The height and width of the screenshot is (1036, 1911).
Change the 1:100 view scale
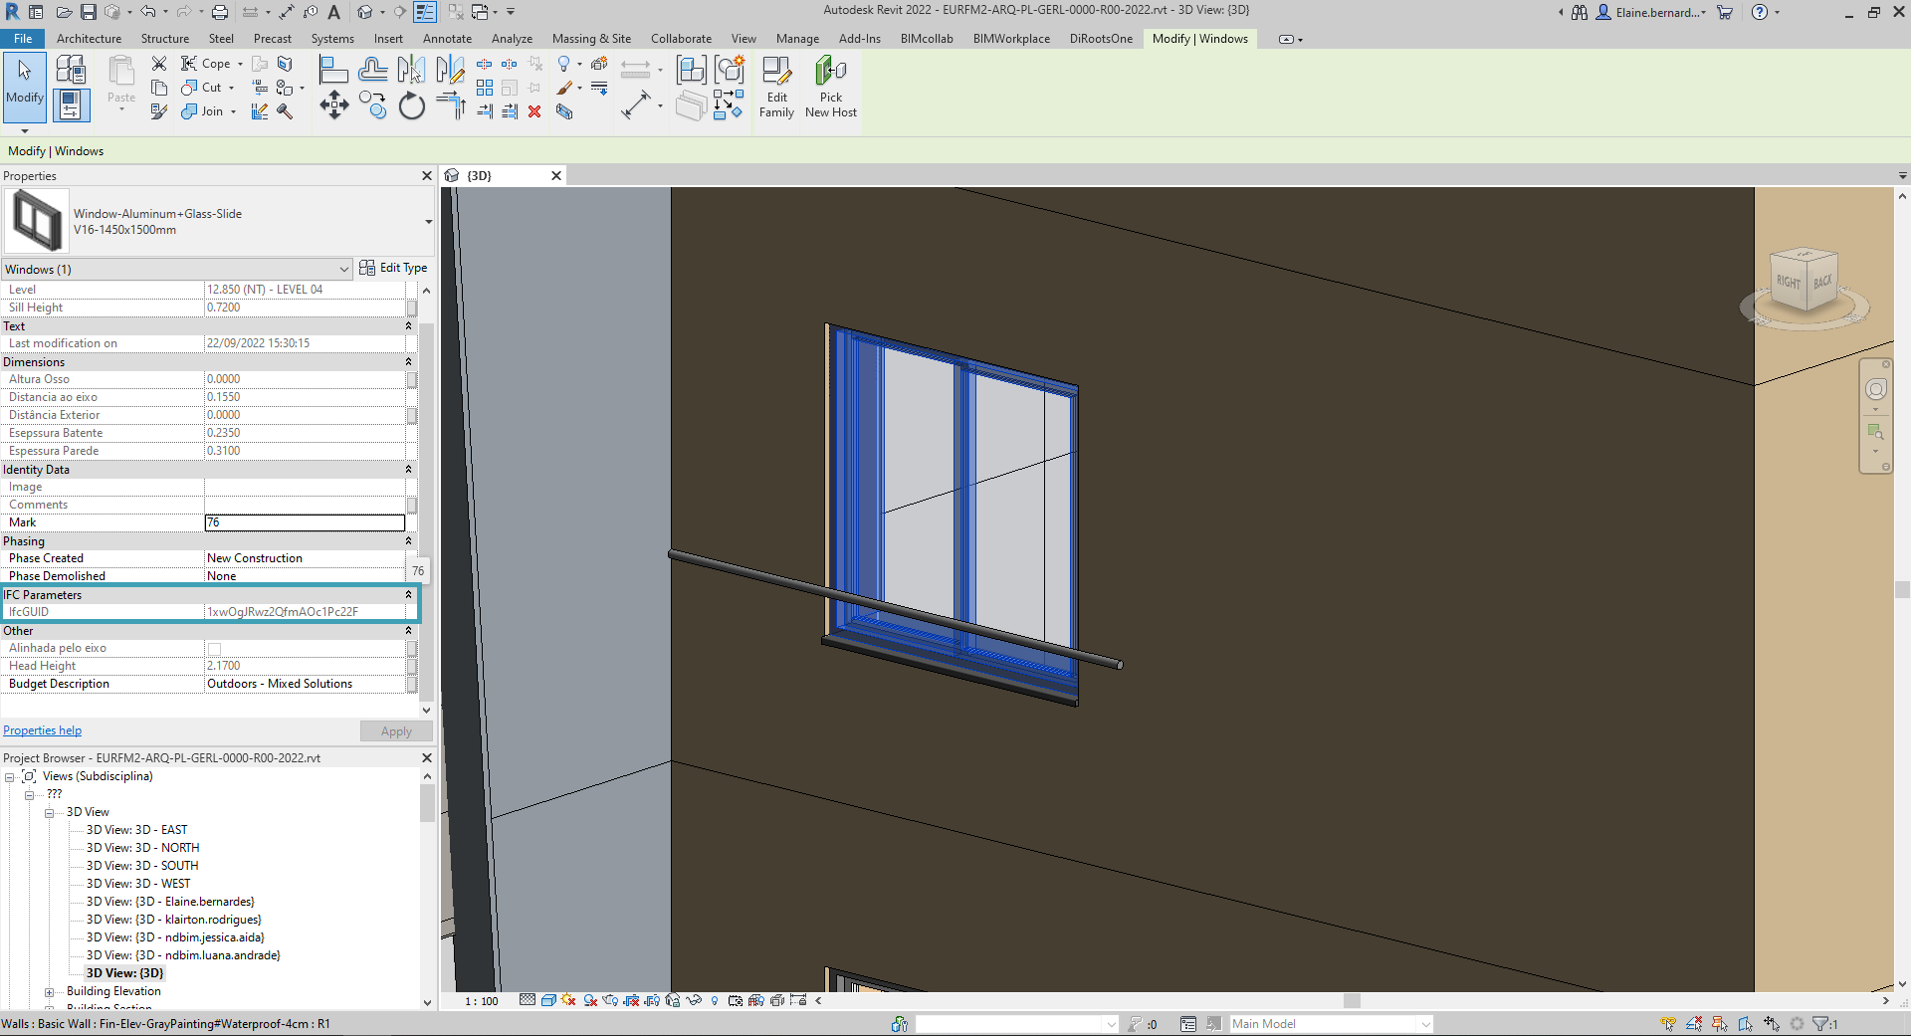click(x=482, y=1001)
